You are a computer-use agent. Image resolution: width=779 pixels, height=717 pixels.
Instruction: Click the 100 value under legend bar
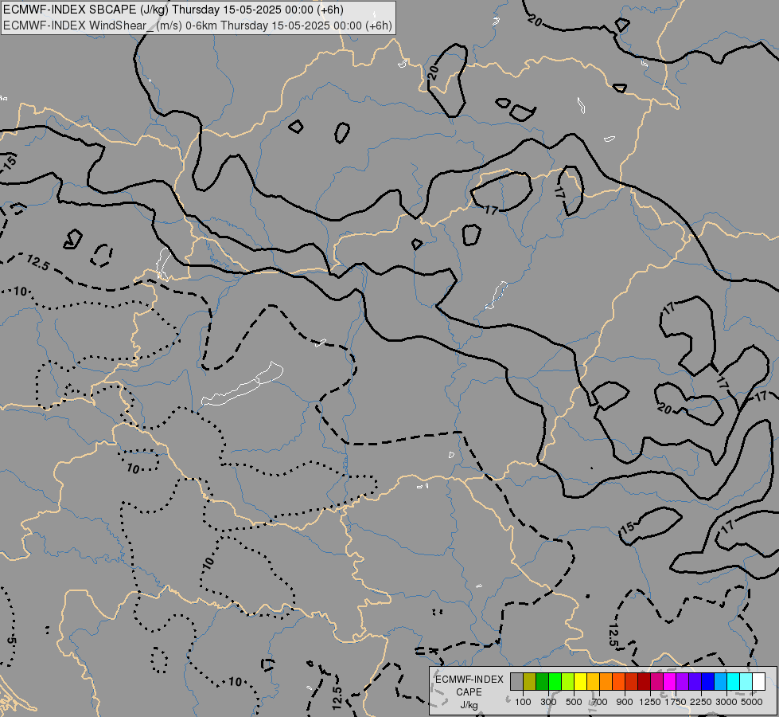tap(523, 702)
